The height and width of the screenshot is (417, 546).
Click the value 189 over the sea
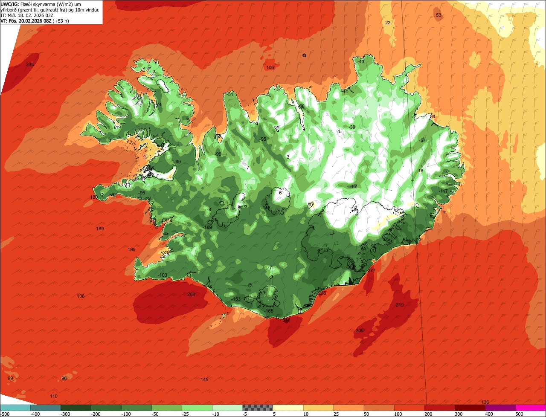[x=100, y=229]
